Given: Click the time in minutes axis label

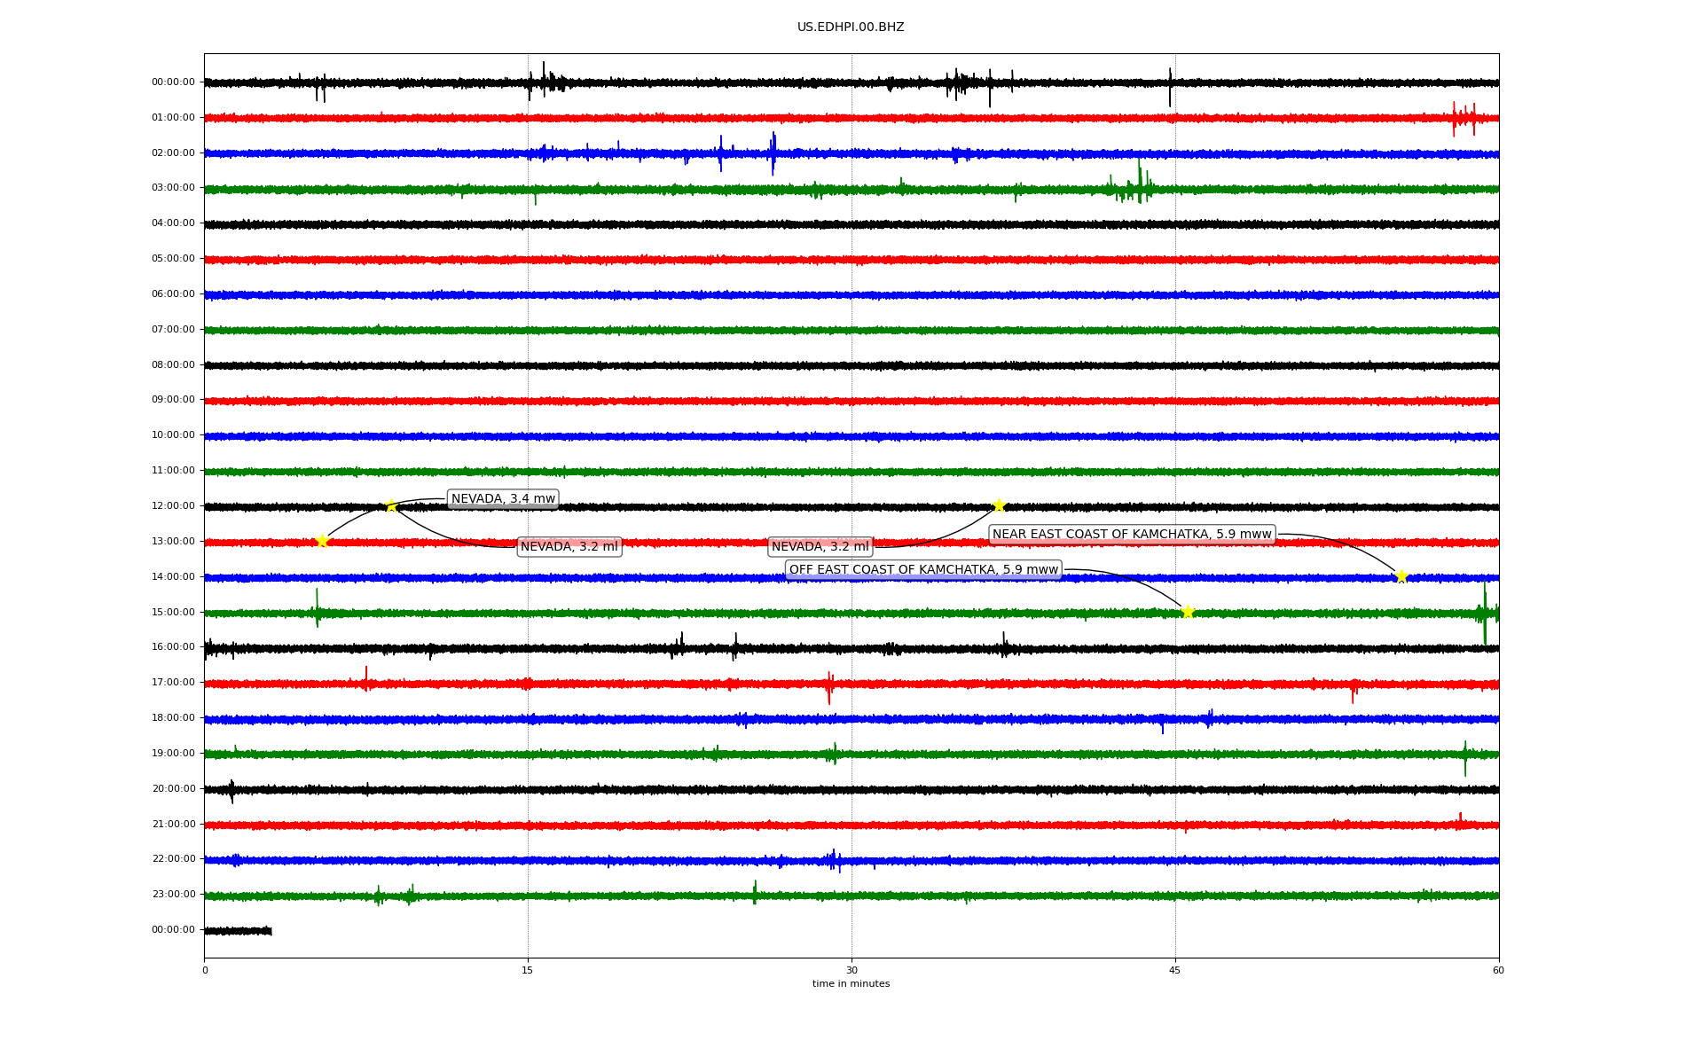Looking at the screenshot, I should (851, 984).
